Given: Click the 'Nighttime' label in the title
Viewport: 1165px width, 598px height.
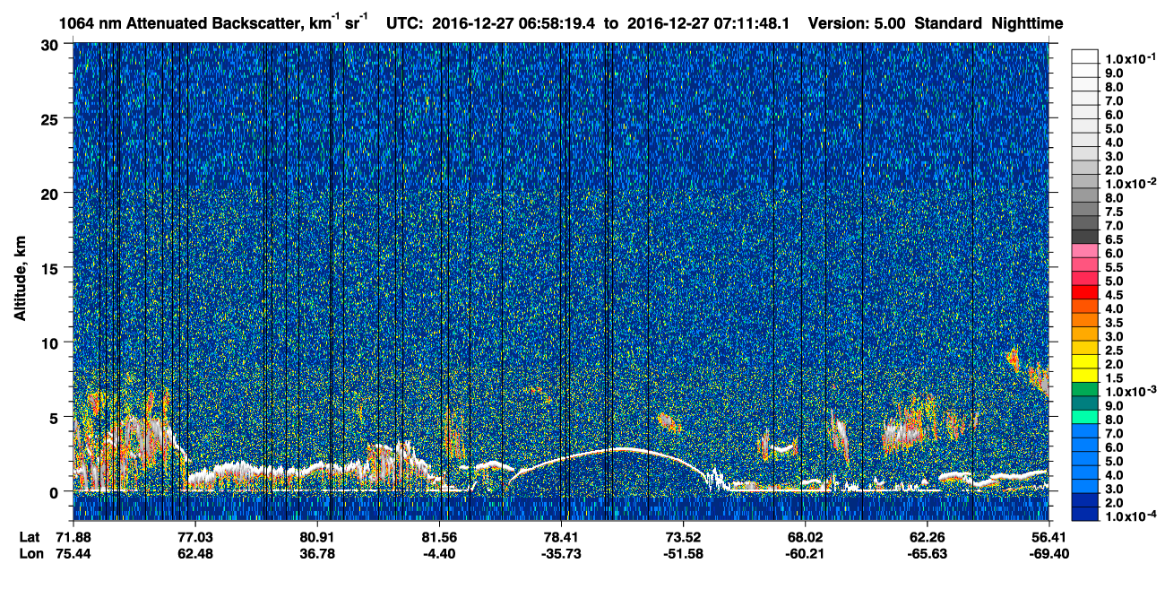Looking at the screenshot, I should pos(1028,23).
